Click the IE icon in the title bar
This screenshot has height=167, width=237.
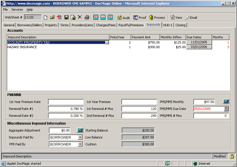click(3, 3)
